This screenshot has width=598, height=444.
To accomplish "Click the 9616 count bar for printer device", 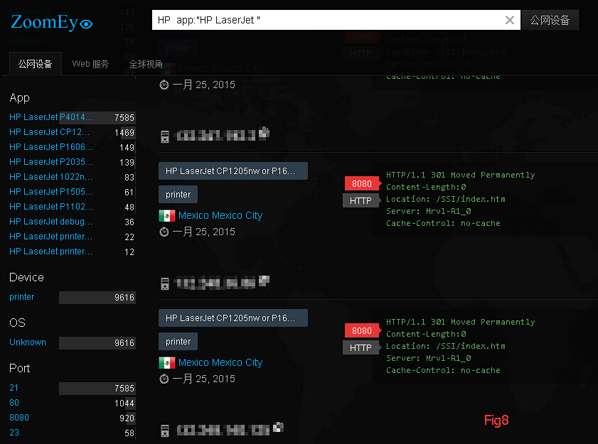I will coord(97,297).
